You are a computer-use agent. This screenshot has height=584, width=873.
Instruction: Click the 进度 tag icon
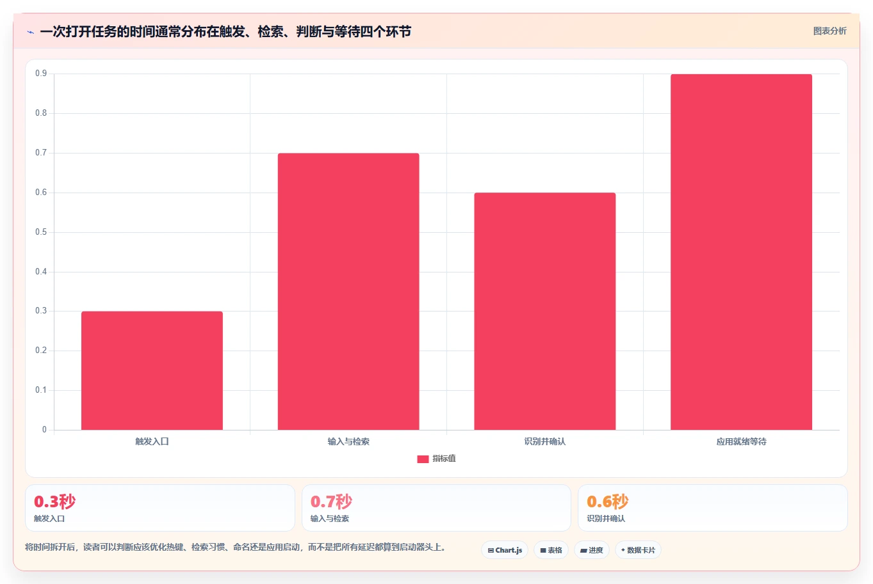pyautogui.click(x=583, y=550)
